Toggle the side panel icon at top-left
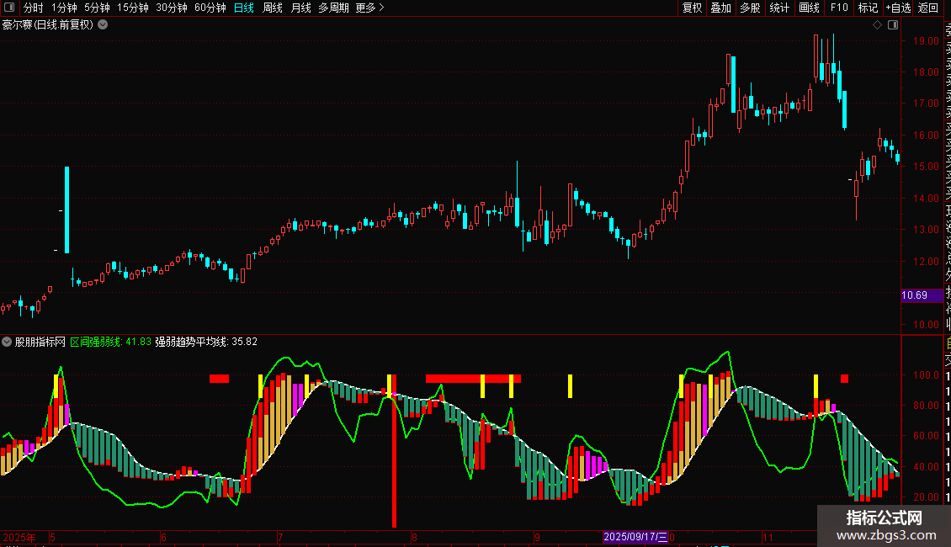The width and height of the screenshot is (951, 547). [9, 8]
